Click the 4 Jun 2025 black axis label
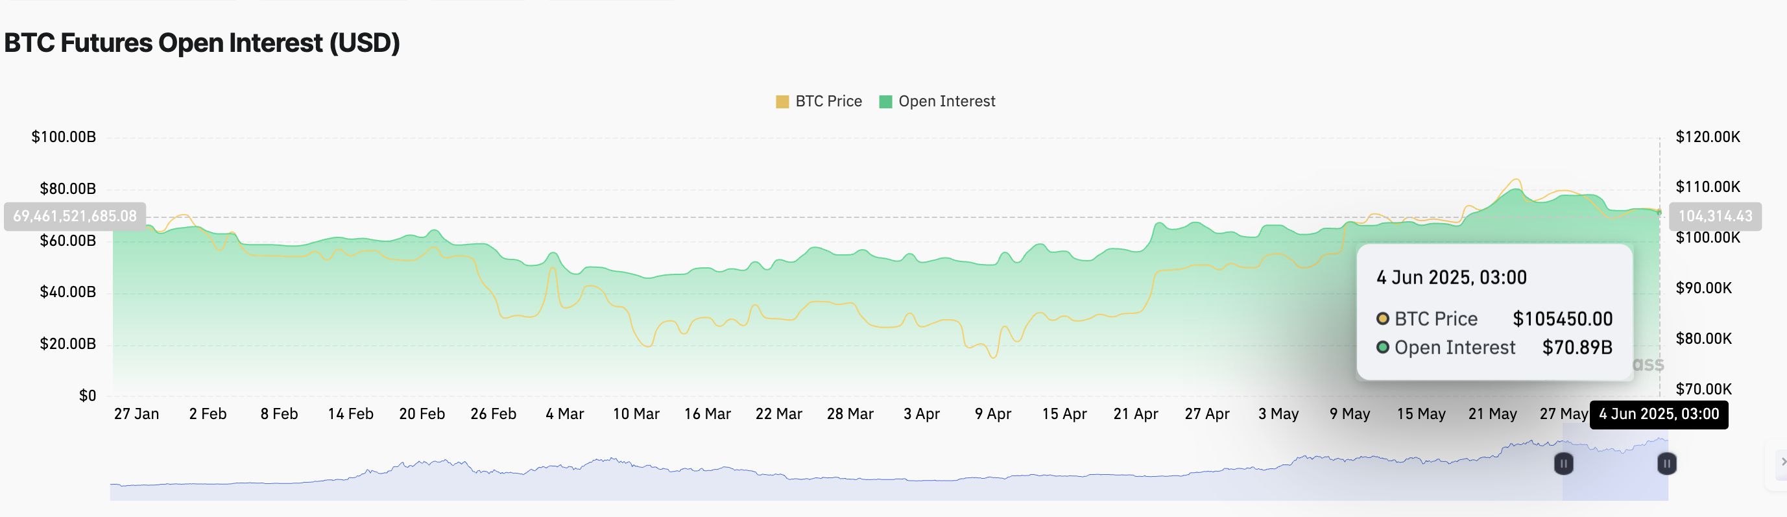 (x=1659, y=415)
